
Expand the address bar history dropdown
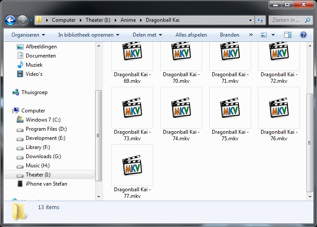pyautogui.click(x=250, y=20)
